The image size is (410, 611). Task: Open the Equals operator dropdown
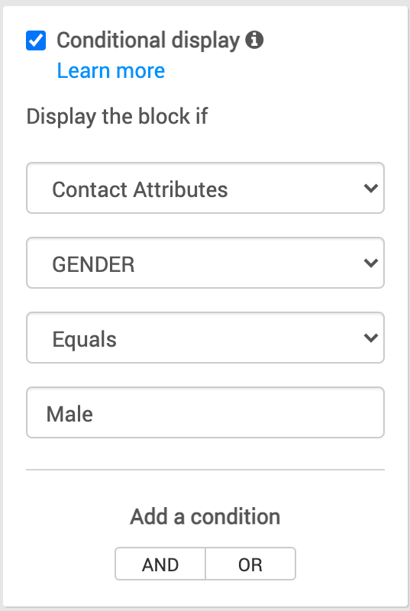tap(205, 338)
